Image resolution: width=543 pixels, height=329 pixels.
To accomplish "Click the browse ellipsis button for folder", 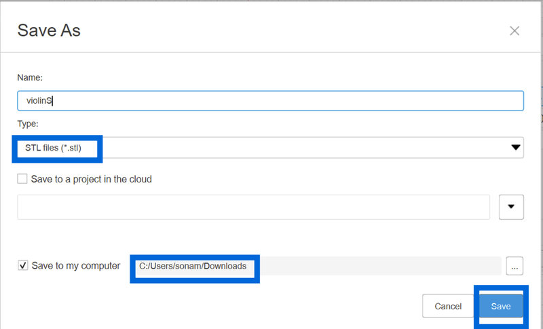I will point(514,267).
